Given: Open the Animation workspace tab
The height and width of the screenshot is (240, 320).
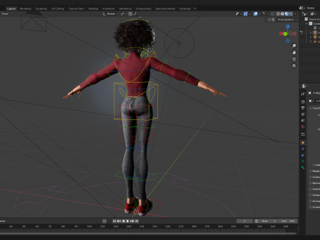Looking at the screenshot, I should point(109,9).
